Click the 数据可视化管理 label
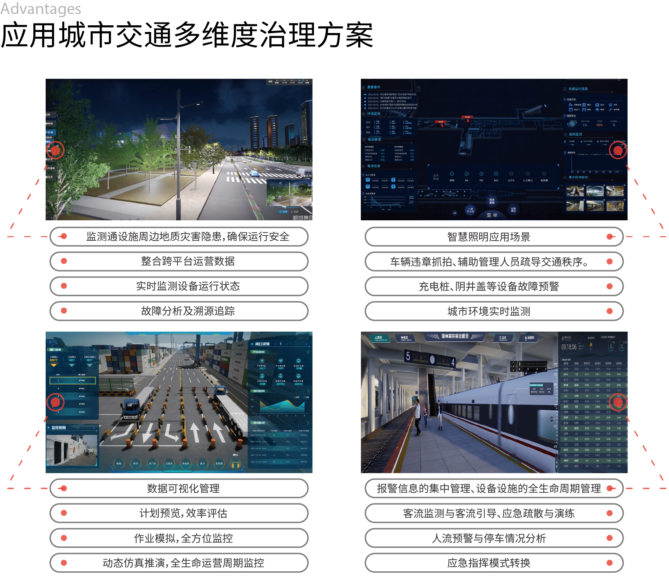This screenshot has width=669, height=578. pos(183,488)
